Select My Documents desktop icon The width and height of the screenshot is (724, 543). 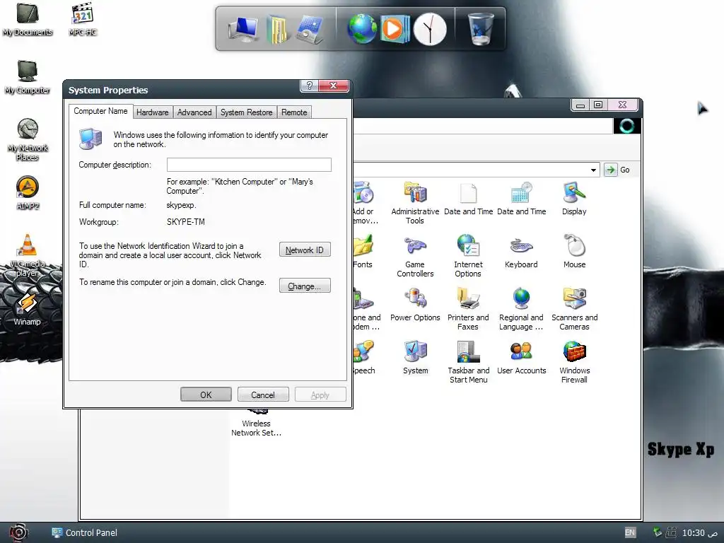click(28, 19)
